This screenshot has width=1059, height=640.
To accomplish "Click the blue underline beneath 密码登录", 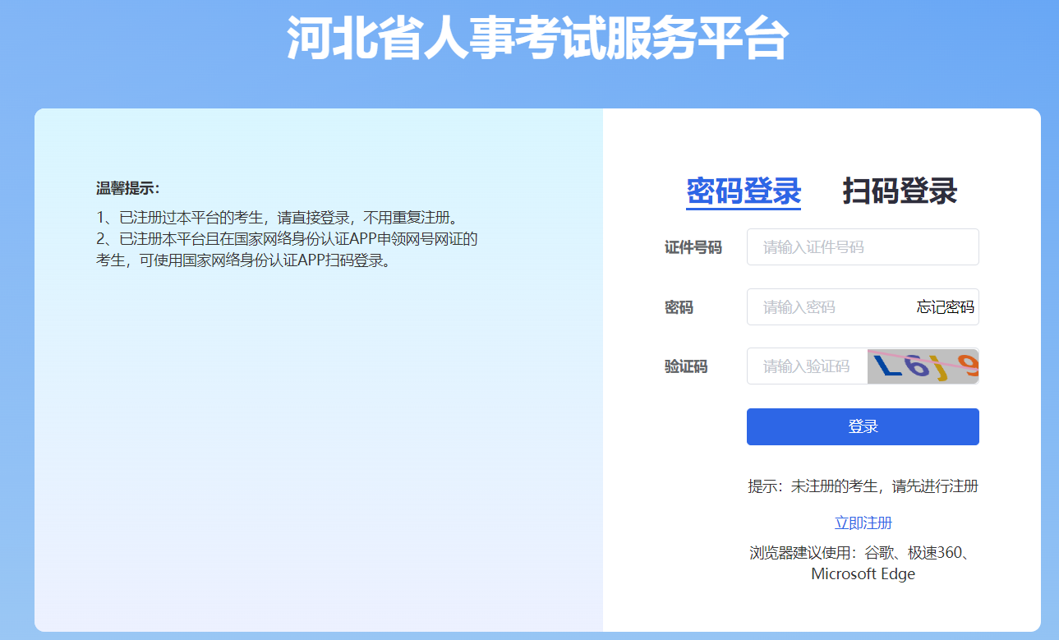I will tap(744, 209).
